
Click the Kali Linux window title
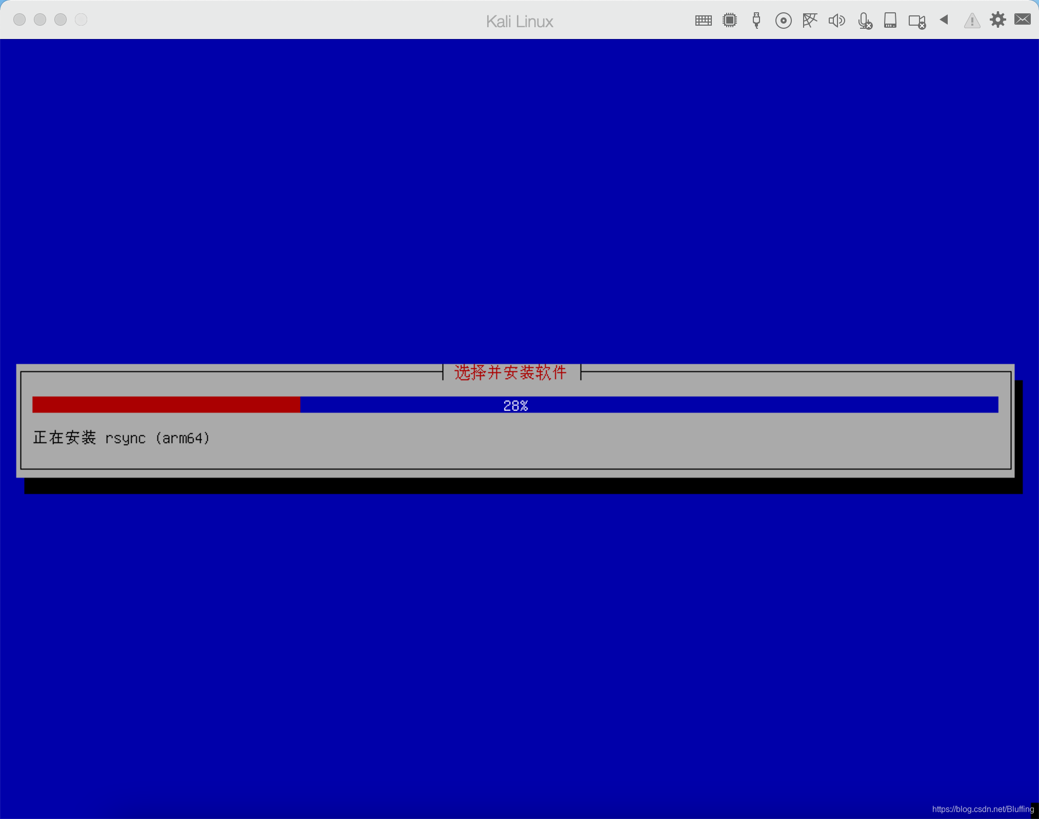click(x=519, y=21)
